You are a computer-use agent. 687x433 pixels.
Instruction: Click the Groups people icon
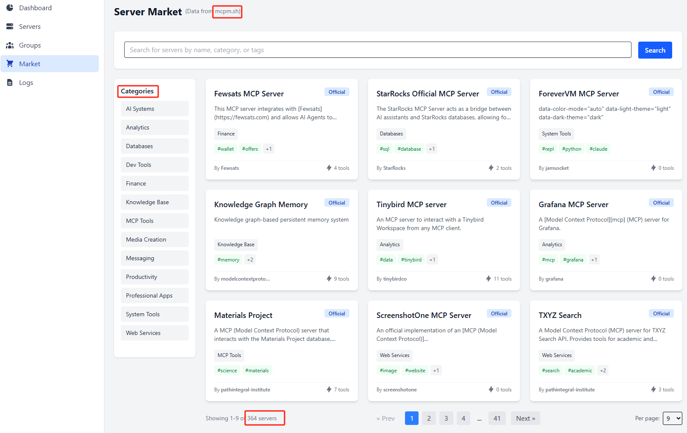pos(10,45)
